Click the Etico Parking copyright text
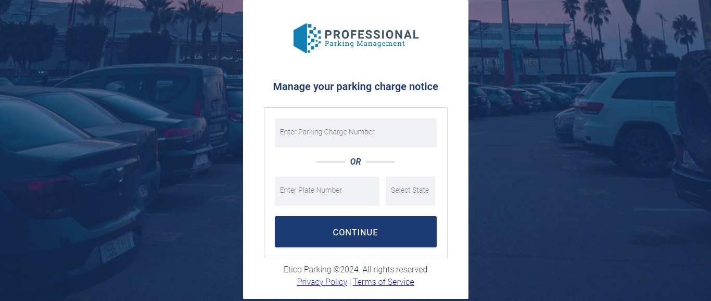This screenshot has width=711, height=301. (x=355, y=269)
